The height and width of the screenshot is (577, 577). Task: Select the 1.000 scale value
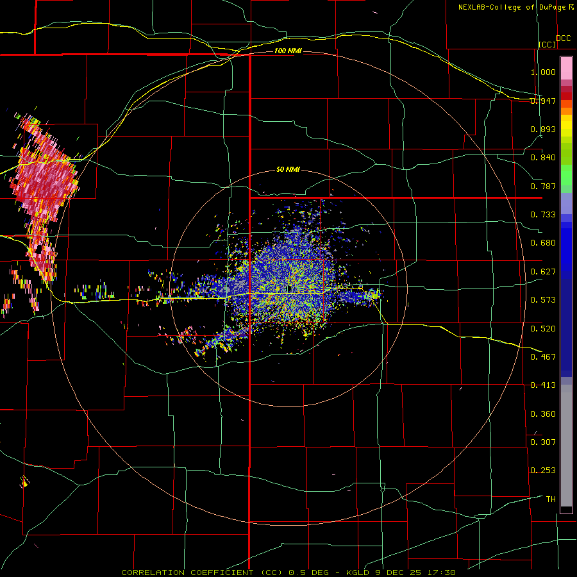click(x=543, y=72)
